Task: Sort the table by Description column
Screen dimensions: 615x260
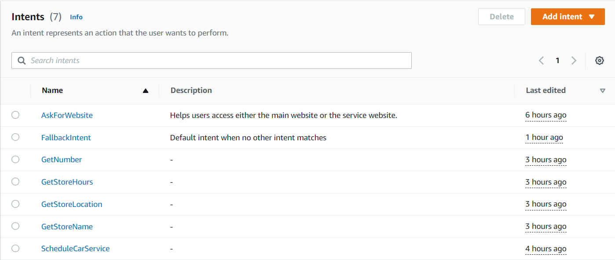Action: coord(191,90)
